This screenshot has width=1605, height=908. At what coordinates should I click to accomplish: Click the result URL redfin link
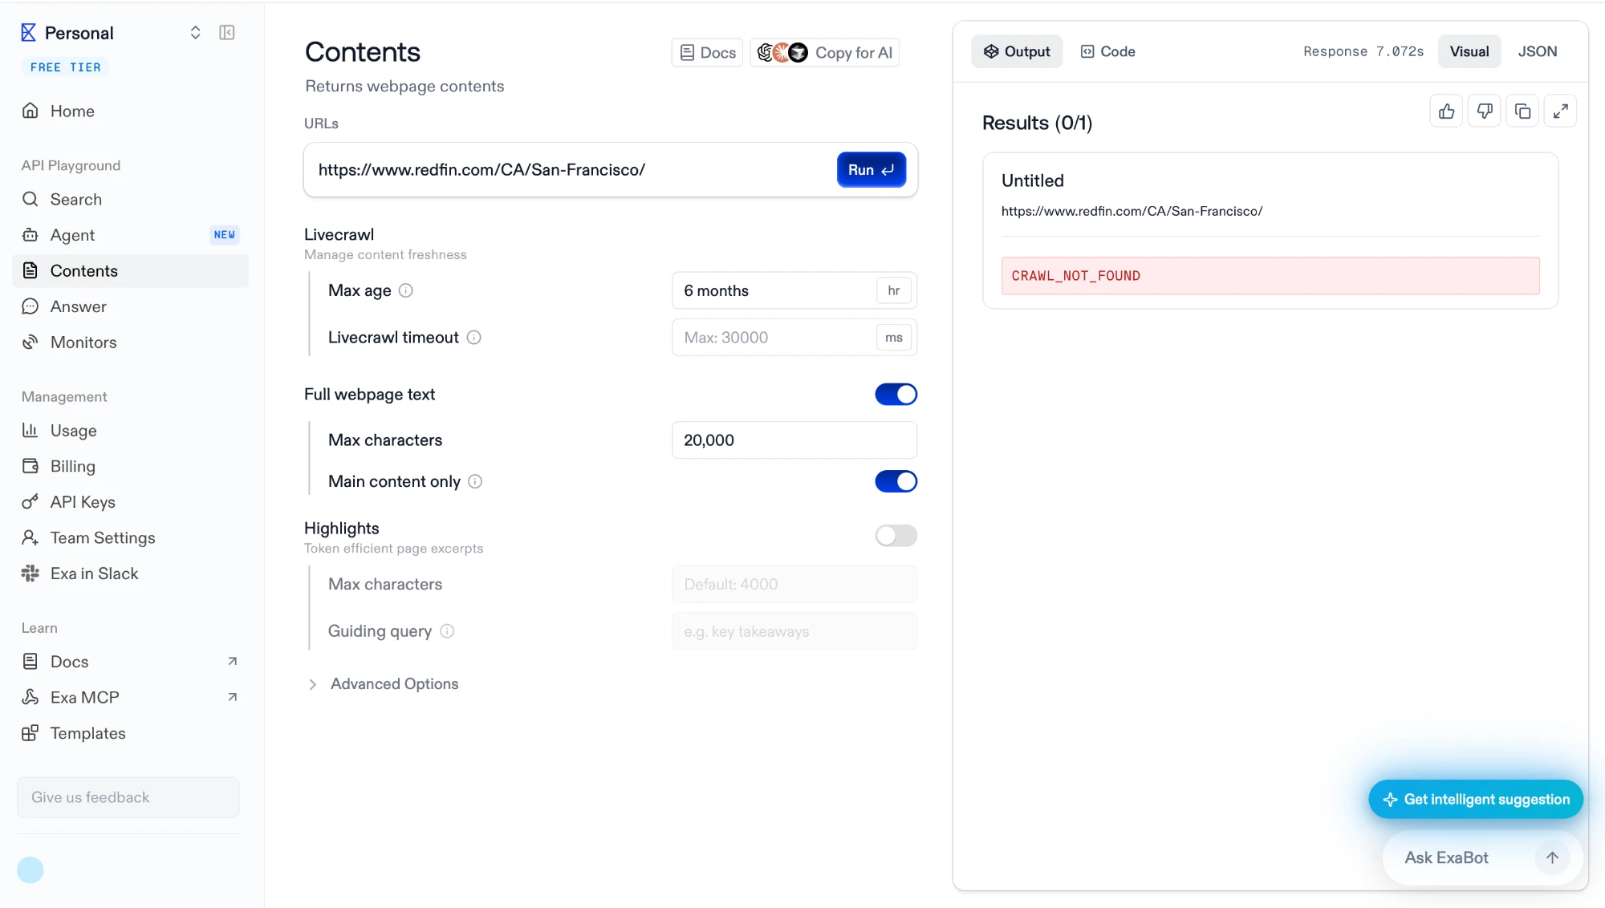(x=1132, y=212)
